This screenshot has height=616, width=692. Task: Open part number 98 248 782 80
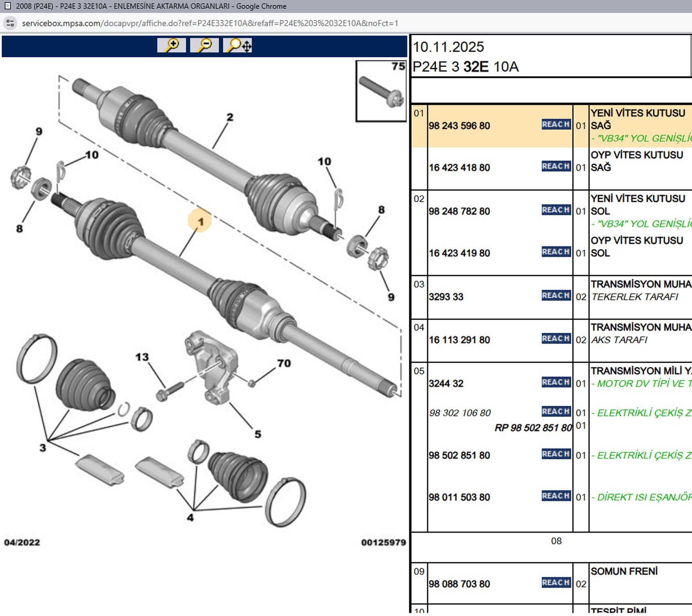click(x=459, y=211)
